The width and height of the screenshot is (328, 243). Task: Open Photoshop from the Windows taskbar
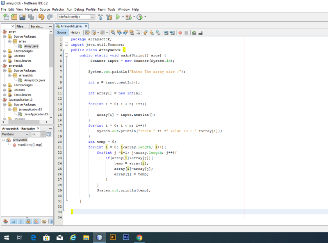126,237
